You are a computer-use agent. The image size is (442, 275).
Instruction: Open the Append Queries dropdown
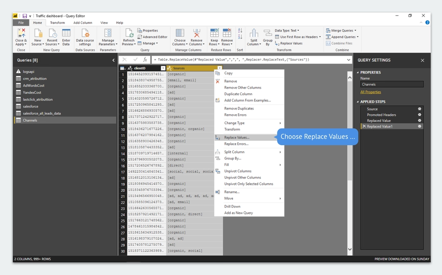358,37
